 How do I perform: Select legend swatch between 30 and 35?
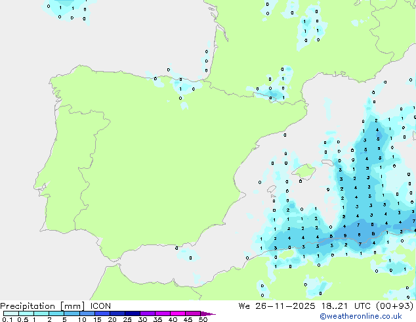pos(148,313)
